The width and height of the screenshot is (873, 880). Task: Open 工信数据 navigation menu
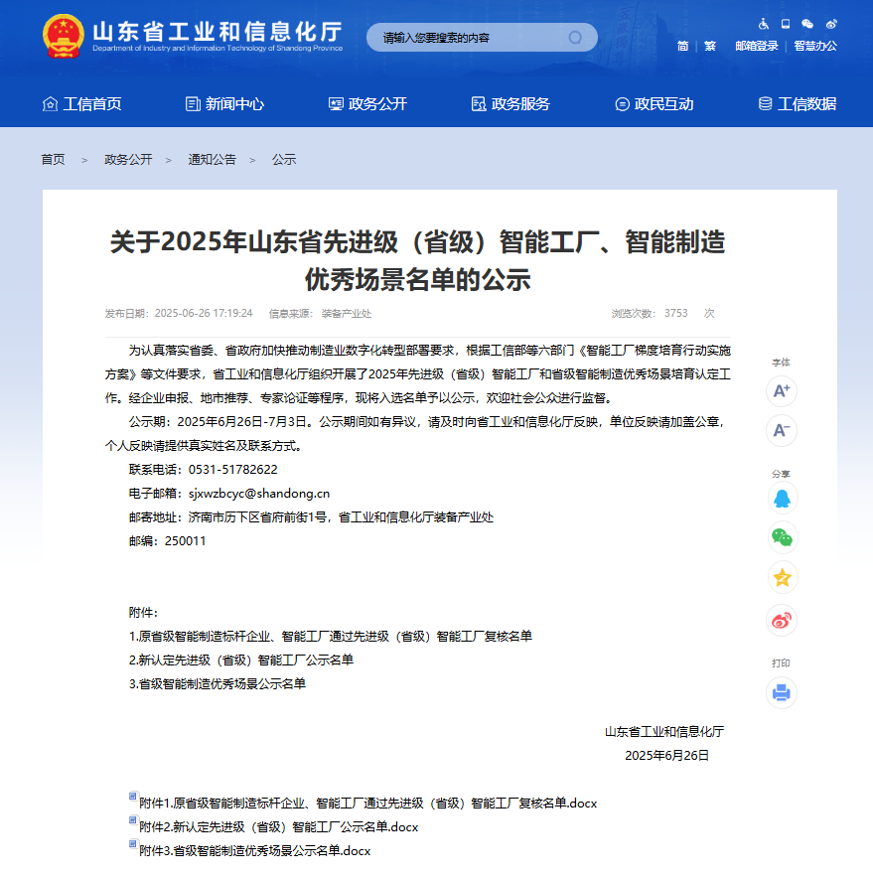coord(798,104)
